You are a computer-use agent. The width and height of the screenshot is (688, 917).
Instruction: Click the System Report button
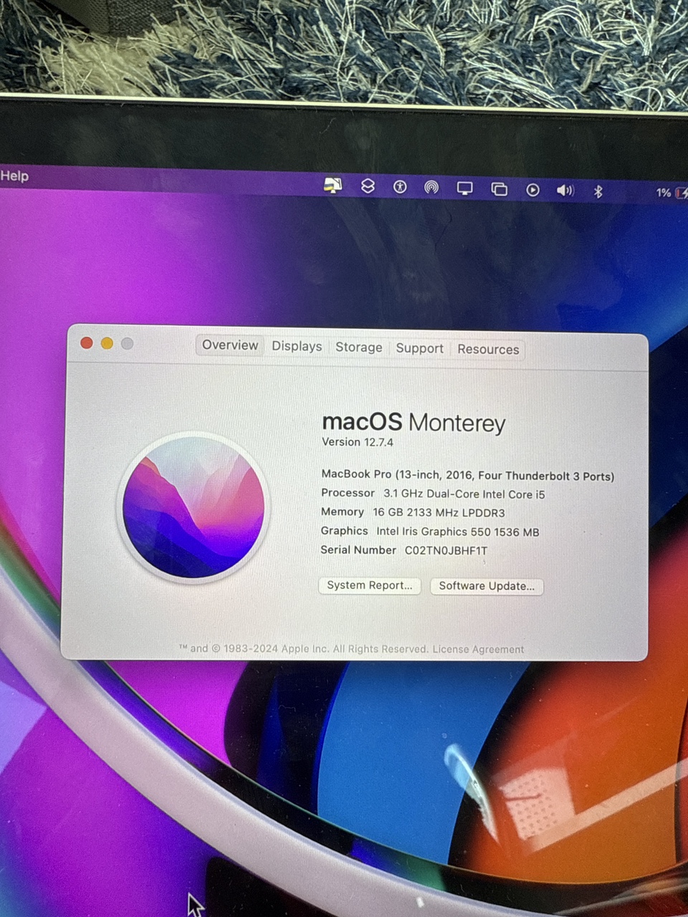[x=370, y=585]
